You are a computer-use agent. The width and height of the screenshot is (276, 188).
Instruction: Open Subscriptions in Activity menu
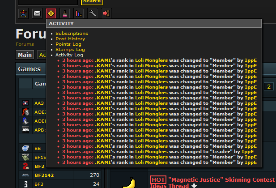(72, 34)
